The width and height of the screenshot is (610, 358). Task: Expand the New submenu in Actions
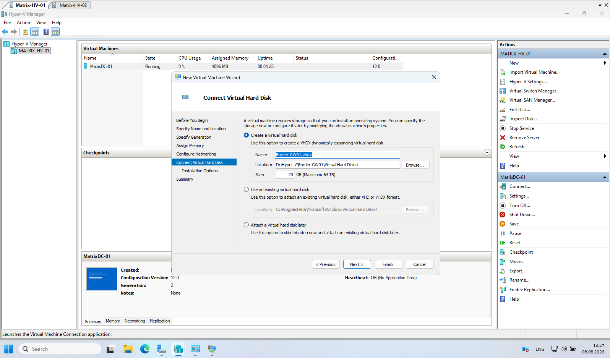click(605, 63)
